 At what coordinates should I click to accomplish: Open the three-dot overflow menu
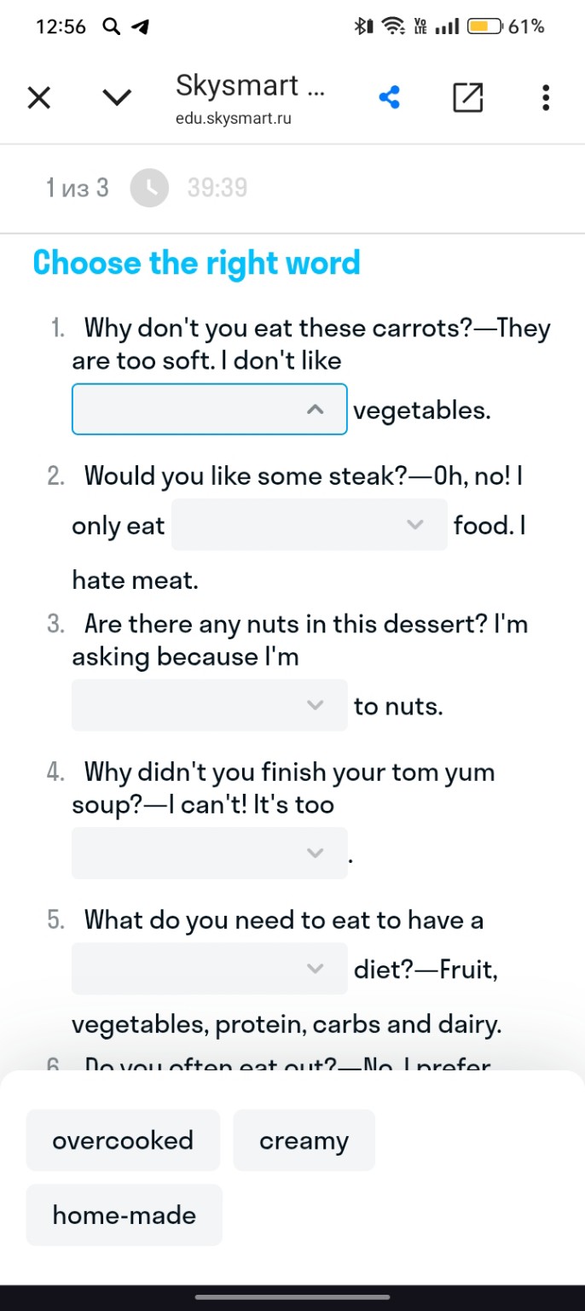pyautogui.click(x=546, y=98)
